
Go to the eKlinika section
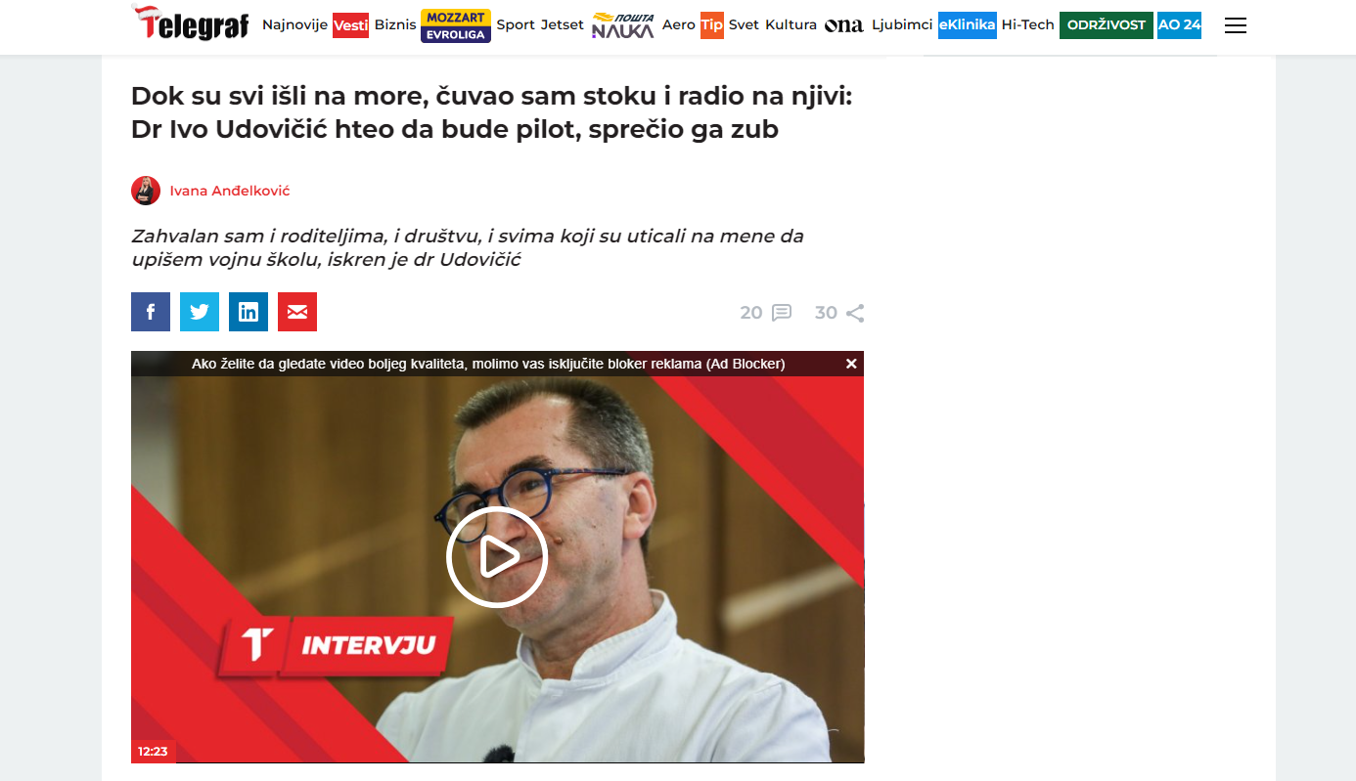968,25
